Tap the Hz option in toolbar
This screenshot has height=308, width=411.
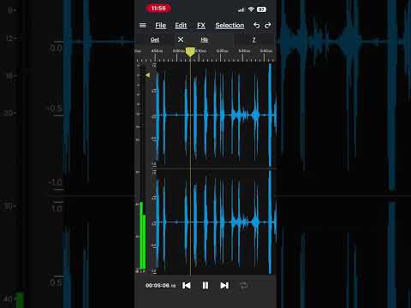pos(204,39)
